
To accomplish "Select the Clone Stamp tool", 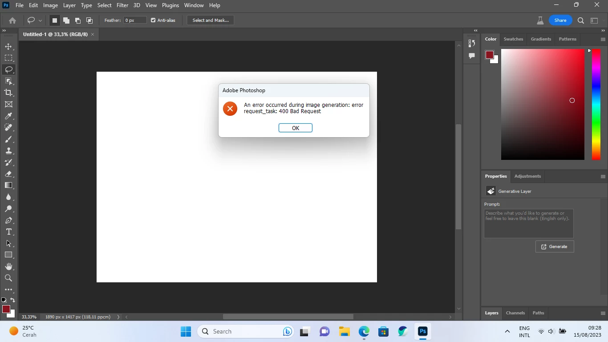I will coord(8,151).
